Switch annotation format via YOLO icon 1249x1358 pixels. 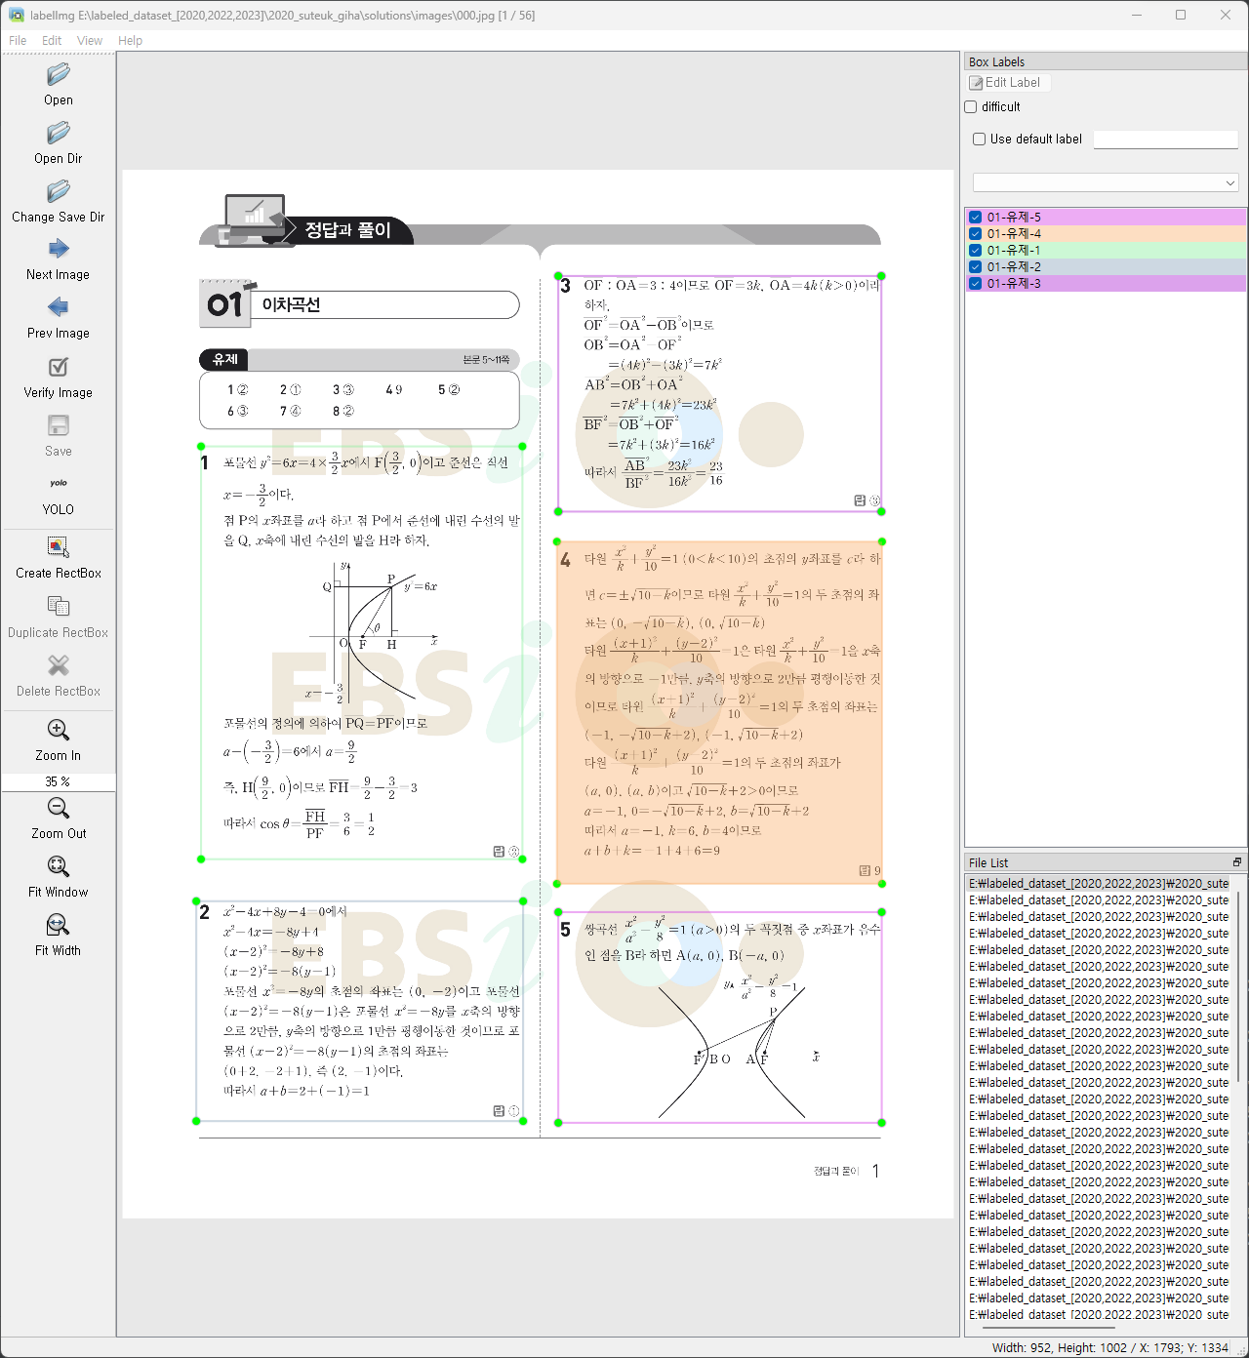coord(59,485)
